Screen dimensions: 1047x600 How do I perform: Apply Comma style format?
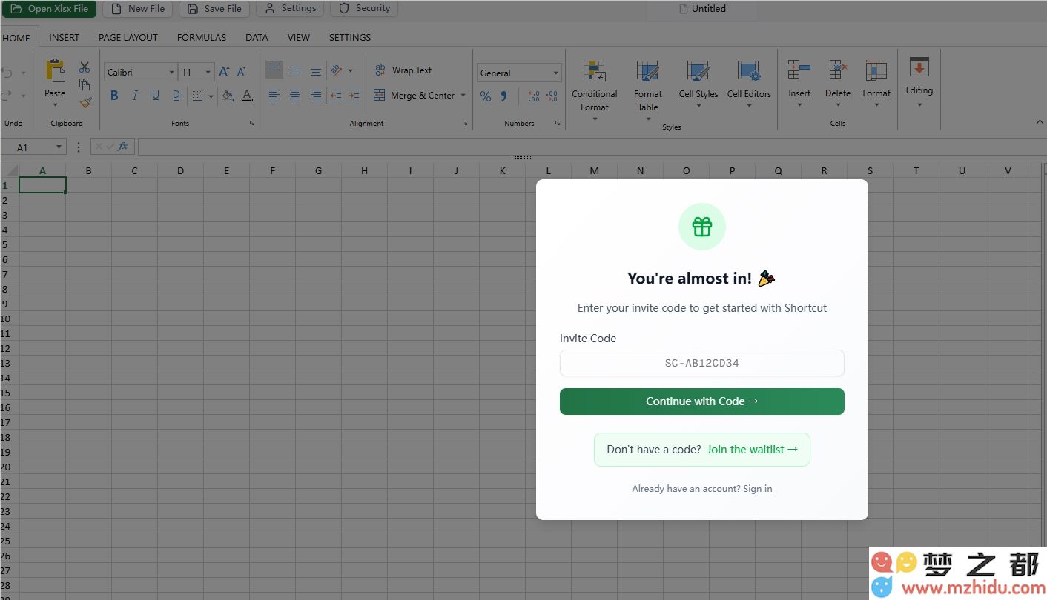pyautogui.click(x=504, y=96)
